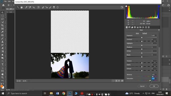The image size is (171, 96).
Task: Select the Move tool in Photoshop toolbar
Action: [x=2, y=13]
